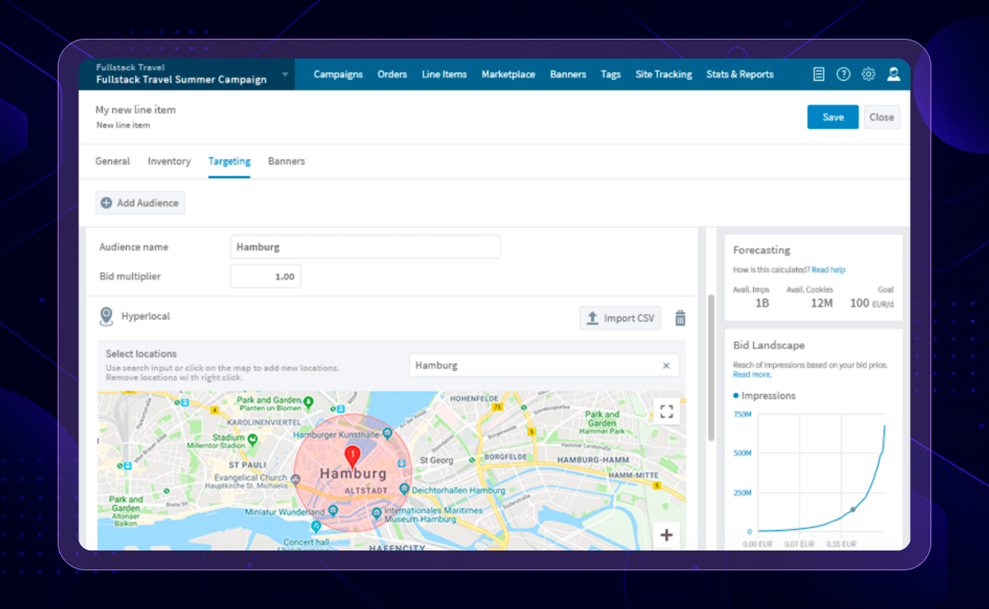The width and height of the screenshot is (989, 609).
Task: Open the Read more link in Bid Landscape
Action: click(752, 374)
